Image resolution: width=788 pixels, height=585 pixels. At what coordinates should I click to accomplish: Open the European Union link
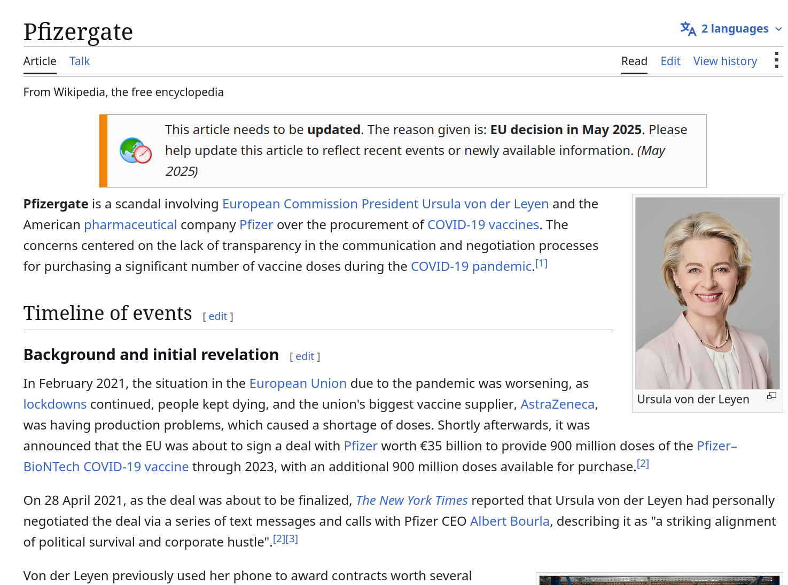(298, 384)
